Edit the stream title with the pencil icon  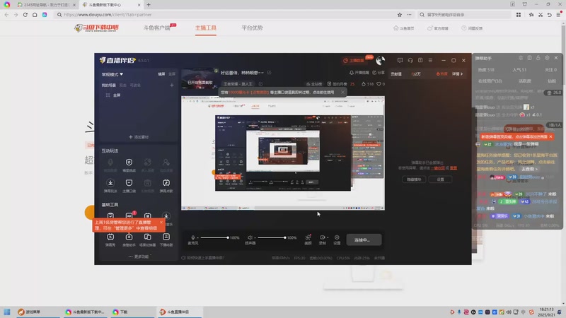(x=270, y=73)
